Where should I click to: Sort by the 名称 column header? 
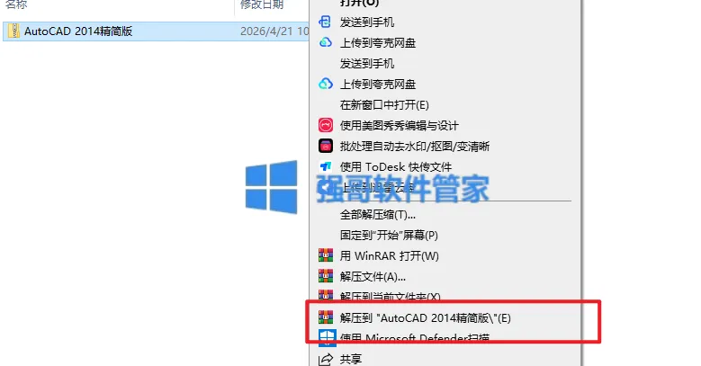[16, 4]
